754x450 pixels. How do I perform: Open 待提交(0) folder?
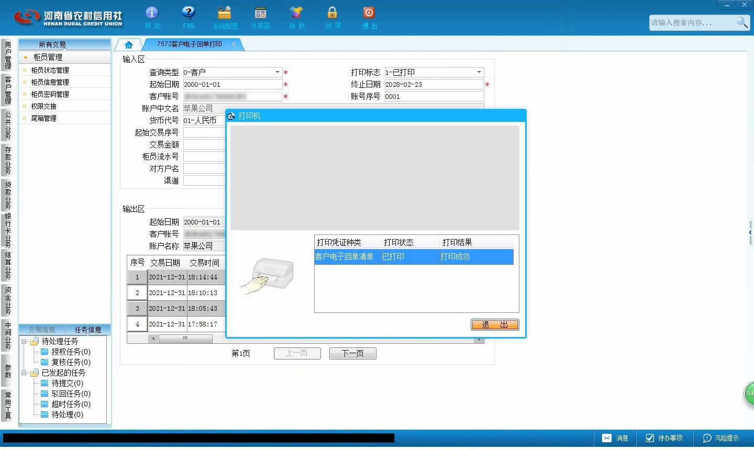tap(62, 383)
